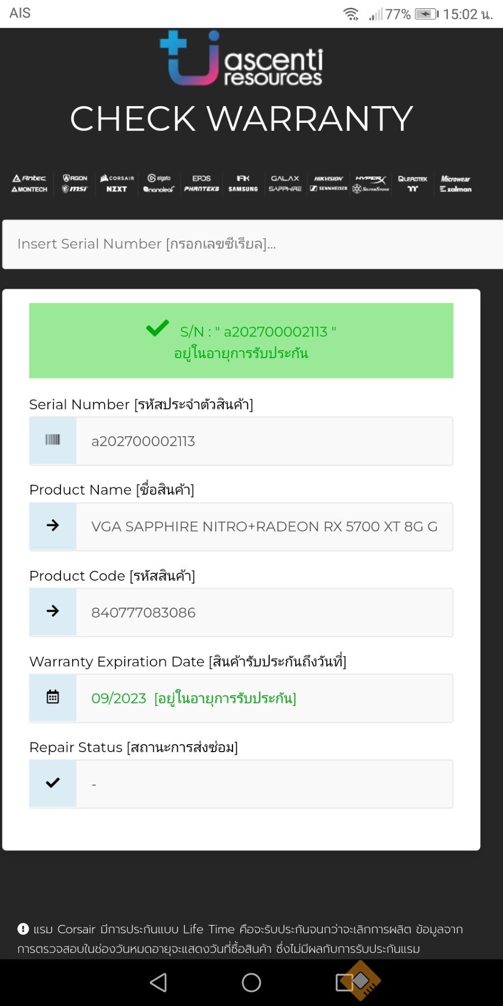Tap the calendar icon beside expiration date

point(53,697)
